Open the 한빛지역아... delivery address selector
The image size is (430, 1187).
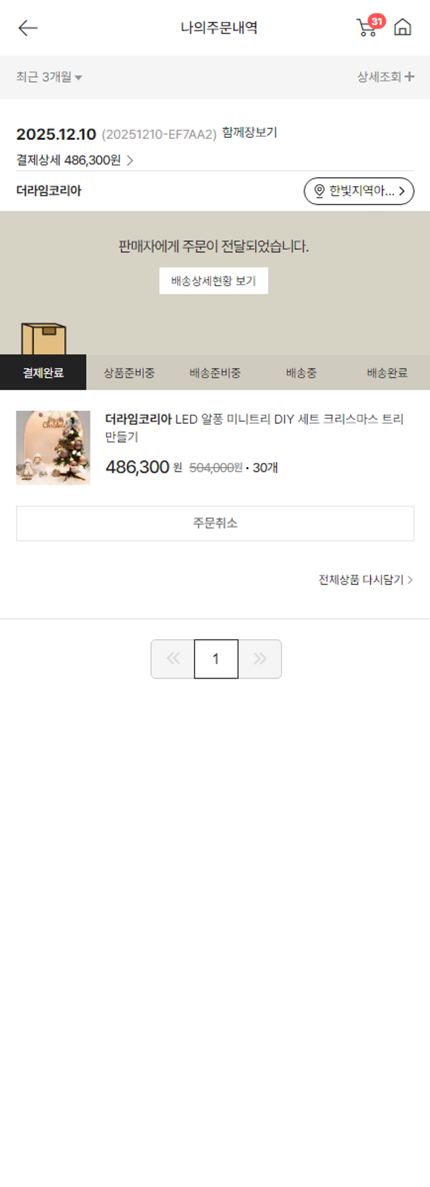tap(359, 191)
